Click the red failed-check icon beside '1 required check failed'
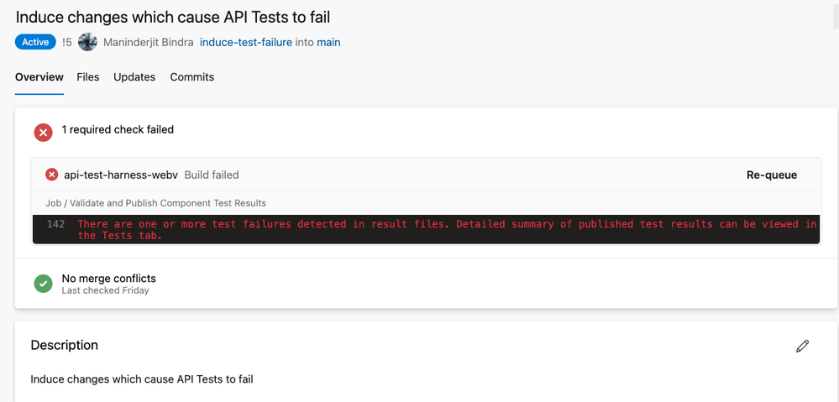 click(x=43, y=132)
